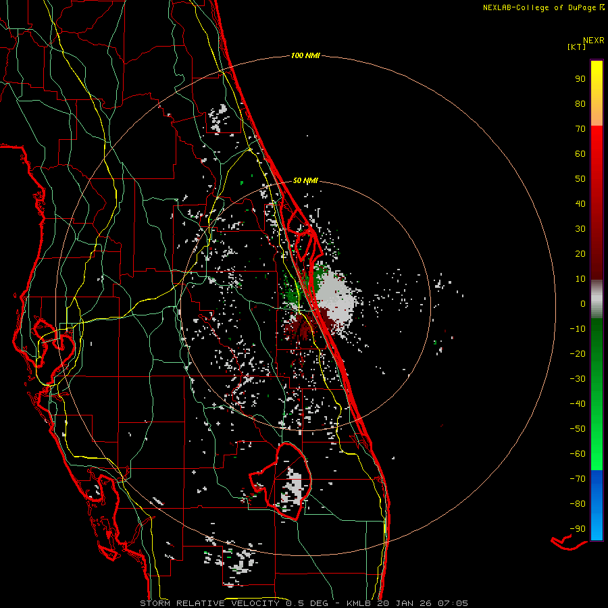Click the yellow top segment of the color bar
This screenshot has height=608, width=608.
(597, 93)
